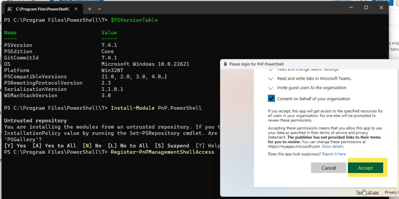This screenshot has width=399, height=199.
Task: Click the WSManStackVersion row name
Action: click(x=31, y=96)
